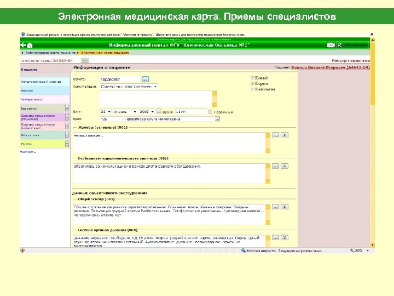Select 'Аллергологический анамнез' sidebar item
394x296 pixels.
pos(45,82)
